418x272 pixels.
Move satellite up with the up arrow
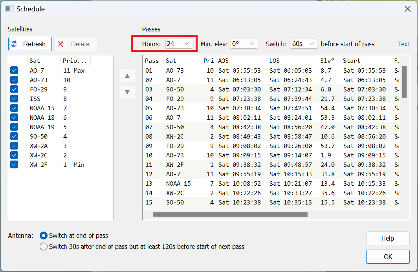click(127, 75)
